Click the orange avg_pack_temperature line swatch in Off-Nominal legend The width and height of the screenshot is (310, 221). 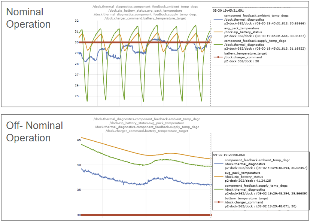pos(219,177)
